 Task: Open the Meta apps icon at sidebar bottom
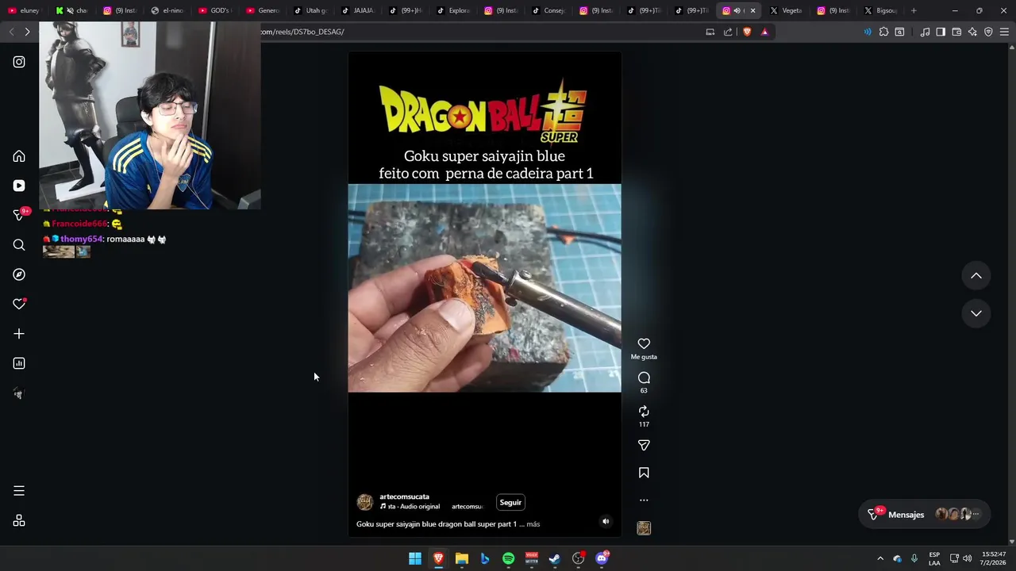click(x=19, y=521)
